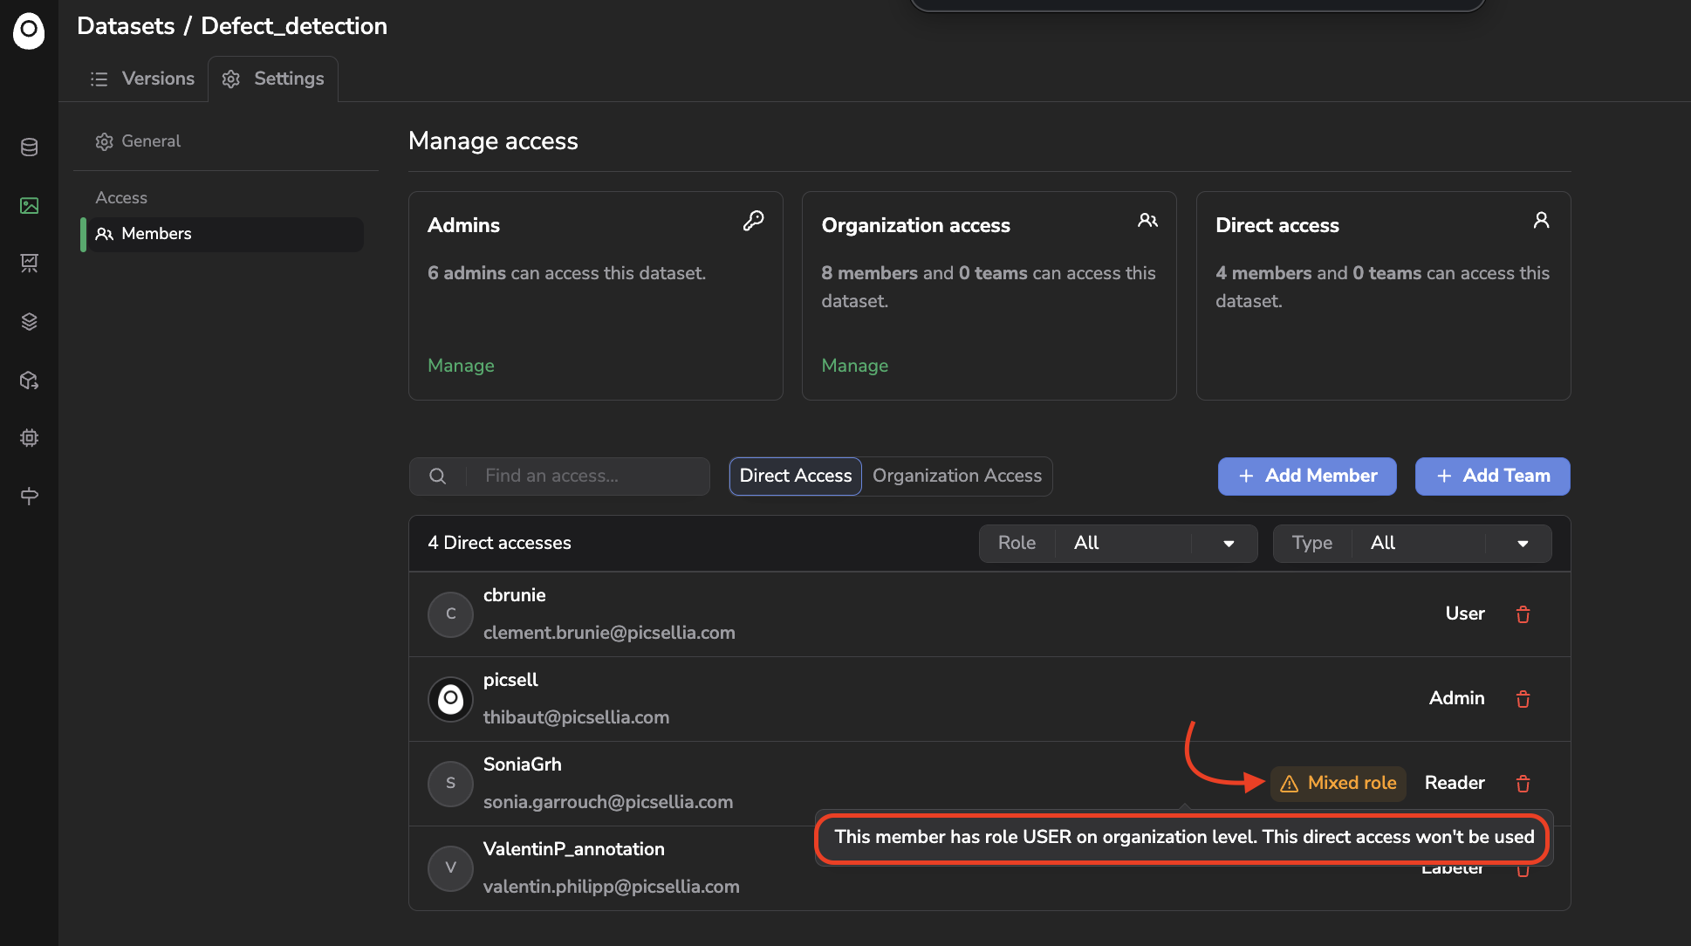Delete cbrunie's direct access

tap(1523, 614)
